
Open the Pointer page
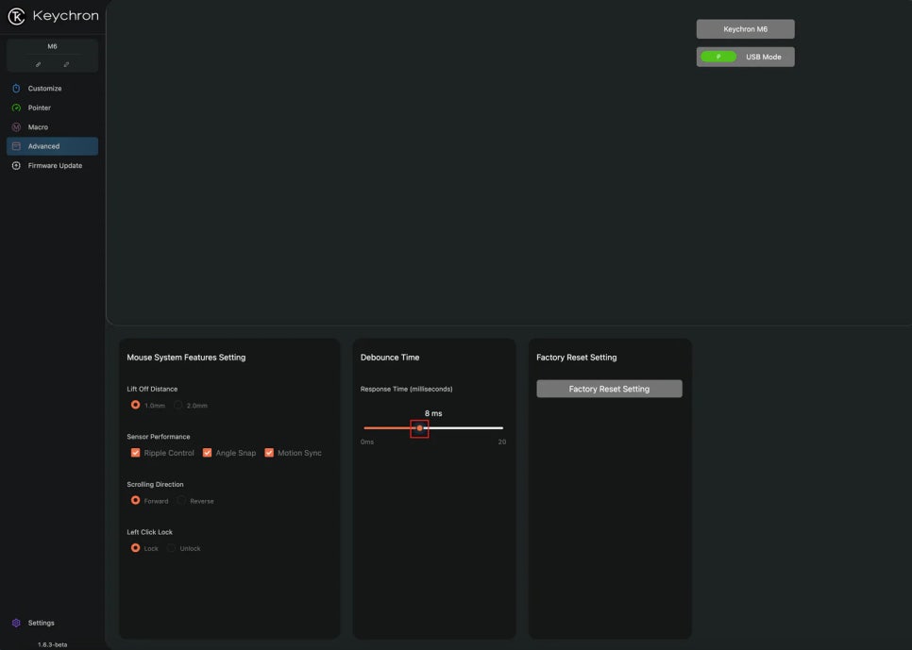pyautogui.click(x=52, y=108)
